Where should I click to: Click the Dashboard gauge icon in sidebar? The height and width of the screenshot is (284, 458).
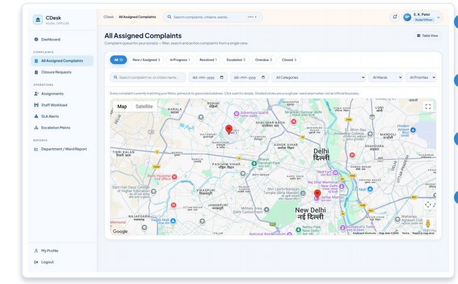coord(36,39)
